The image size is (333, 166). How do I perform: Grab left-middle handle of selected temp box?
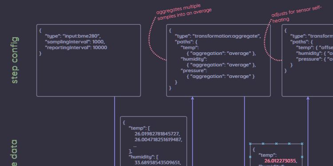pyautogui.click(x=250, y=157)
